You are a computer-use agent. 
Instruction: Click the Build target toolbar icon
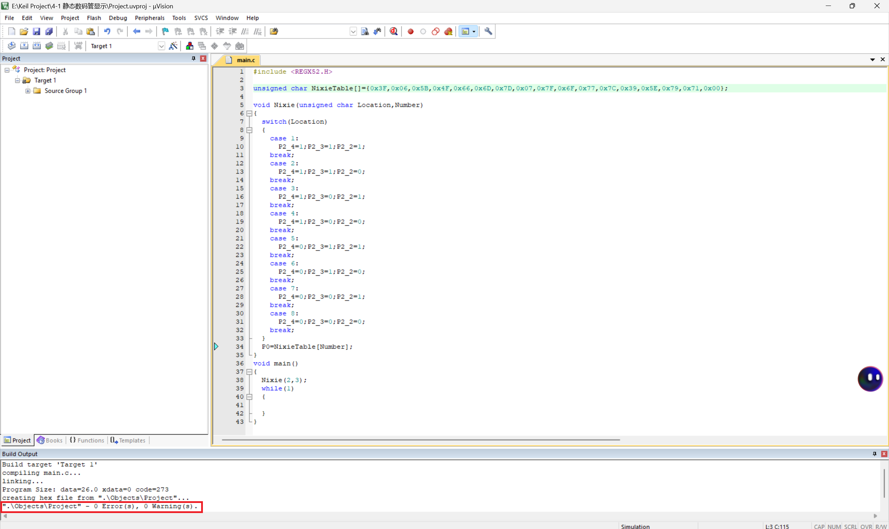click(24, 46)
